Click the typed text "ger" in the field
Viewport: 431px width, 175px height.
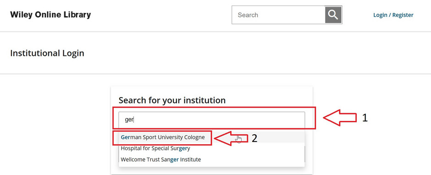[129, 120]
